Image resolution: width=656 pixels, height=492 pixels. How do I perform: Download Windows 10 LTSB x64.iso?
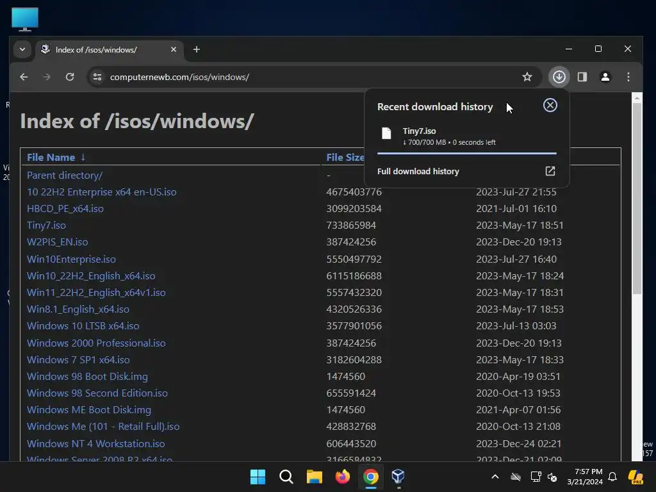tap(83, 326)
